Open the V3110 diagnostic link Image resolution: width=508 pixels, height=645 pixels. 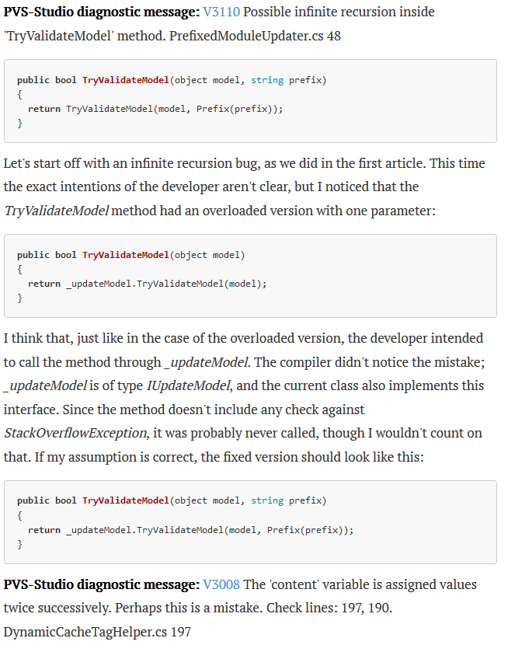[x=221, y=12]
